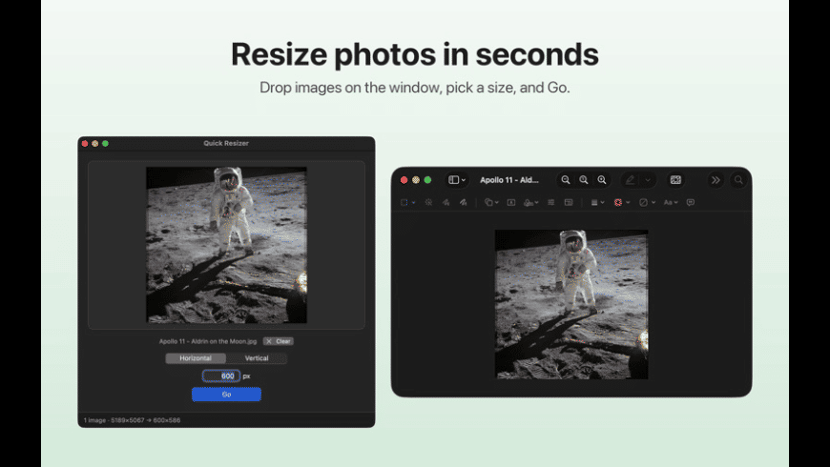Open the Shape Style line thickness dropdown

597,202
